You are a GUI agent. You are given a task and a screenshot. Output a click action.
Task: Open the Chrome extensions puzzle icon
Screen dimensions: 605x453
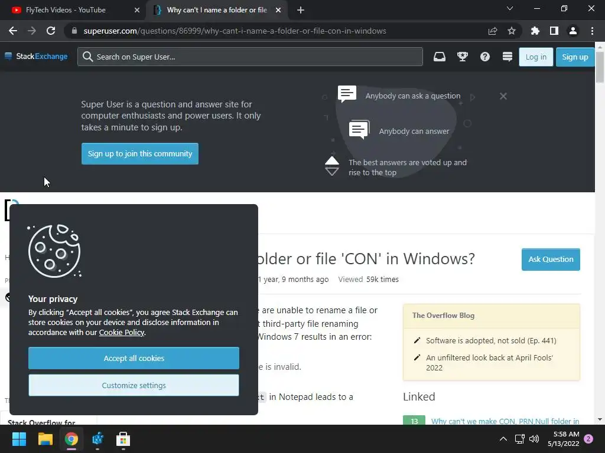pyautogui.click(x=535, y=31)
